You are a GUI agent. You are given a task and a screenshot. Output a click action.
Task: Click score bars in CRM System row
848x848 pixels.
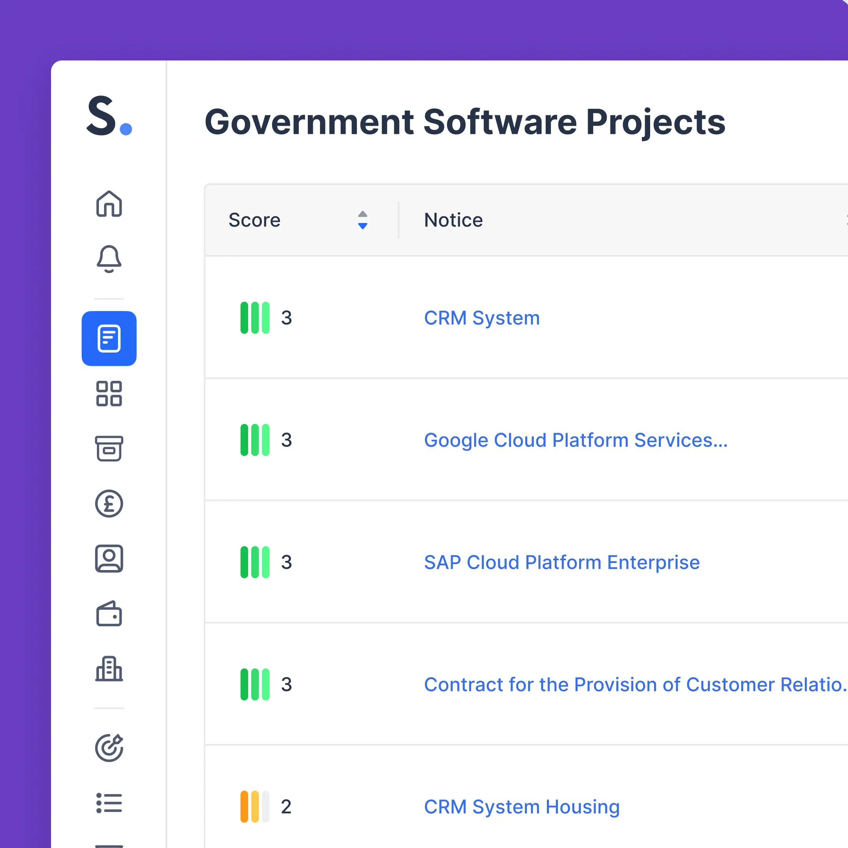pyautogui.click(x=254, y=318)
